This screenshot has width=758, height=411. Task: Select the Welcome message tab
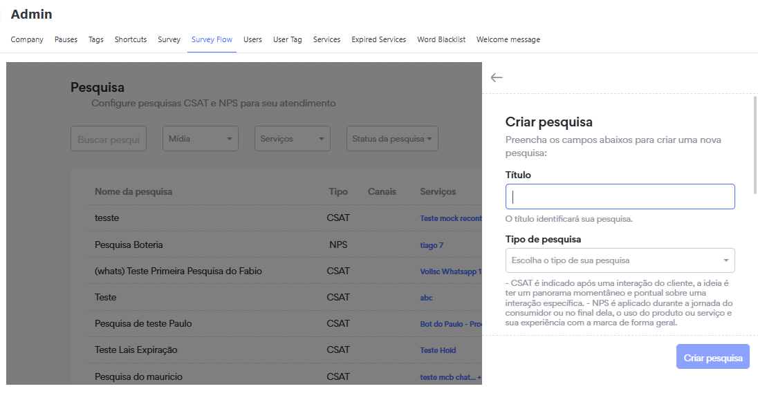point(508,39)
